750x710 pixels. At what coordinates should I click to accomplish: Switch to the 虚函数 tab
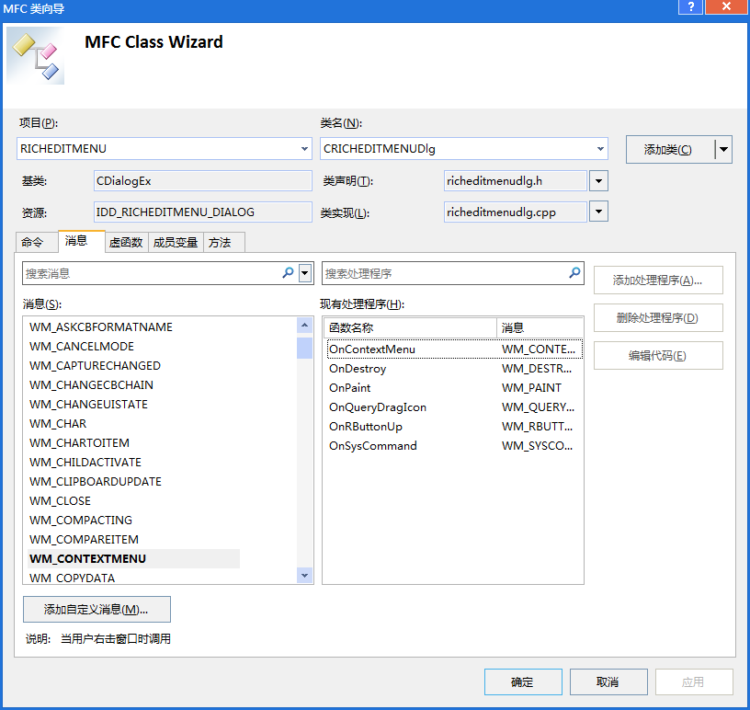pyautogui.click(x=126, y=242)
